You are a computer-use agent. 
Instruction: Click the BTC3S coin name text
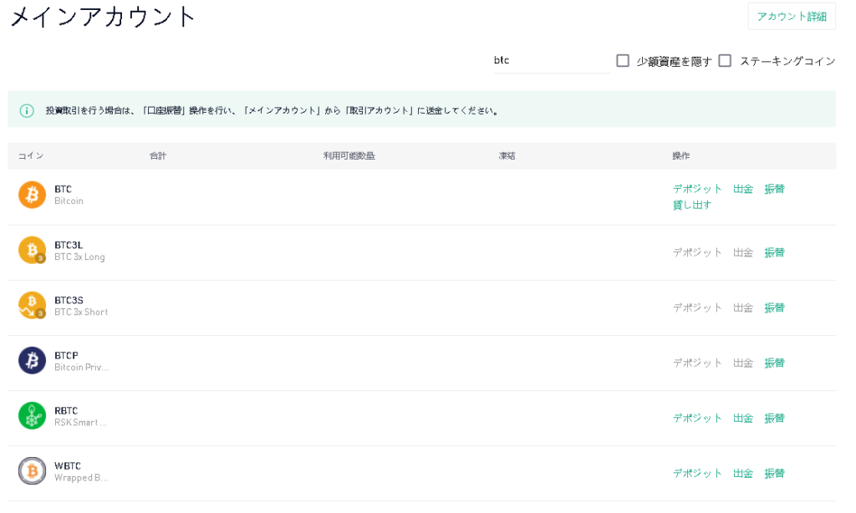tap(69, 300)
